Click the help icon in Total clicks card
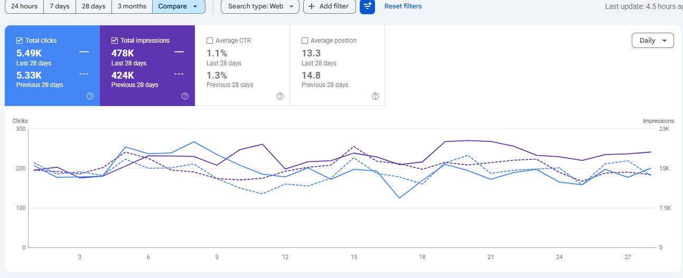Image resolution: width=683 pixels, height=278 pixels. (x=90, y=96)
